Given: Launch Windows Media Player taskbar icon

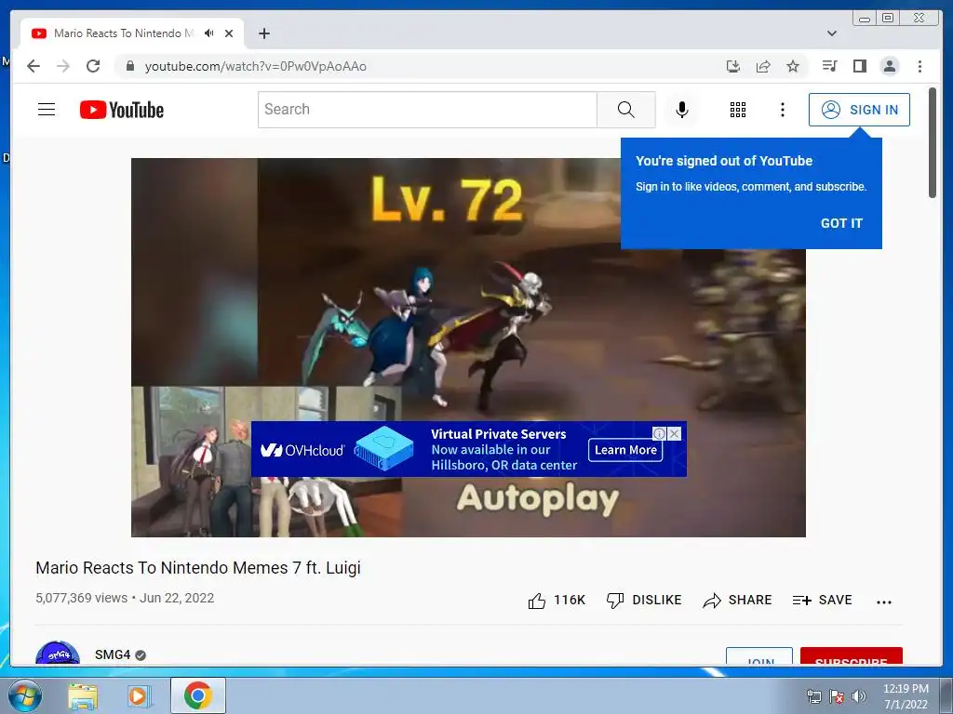Looking at the screenshot, I should 139,695.
